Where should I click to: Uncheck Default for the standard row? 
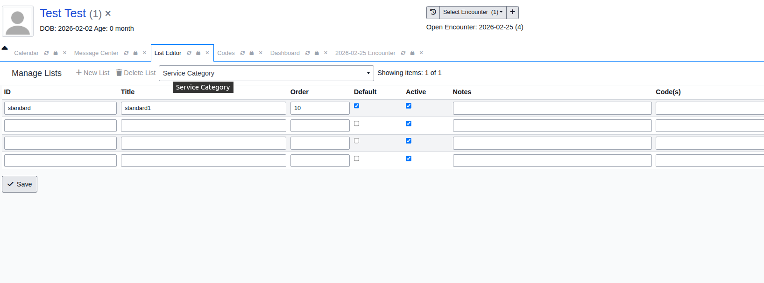pyautogui.click(x=356, y=106)
